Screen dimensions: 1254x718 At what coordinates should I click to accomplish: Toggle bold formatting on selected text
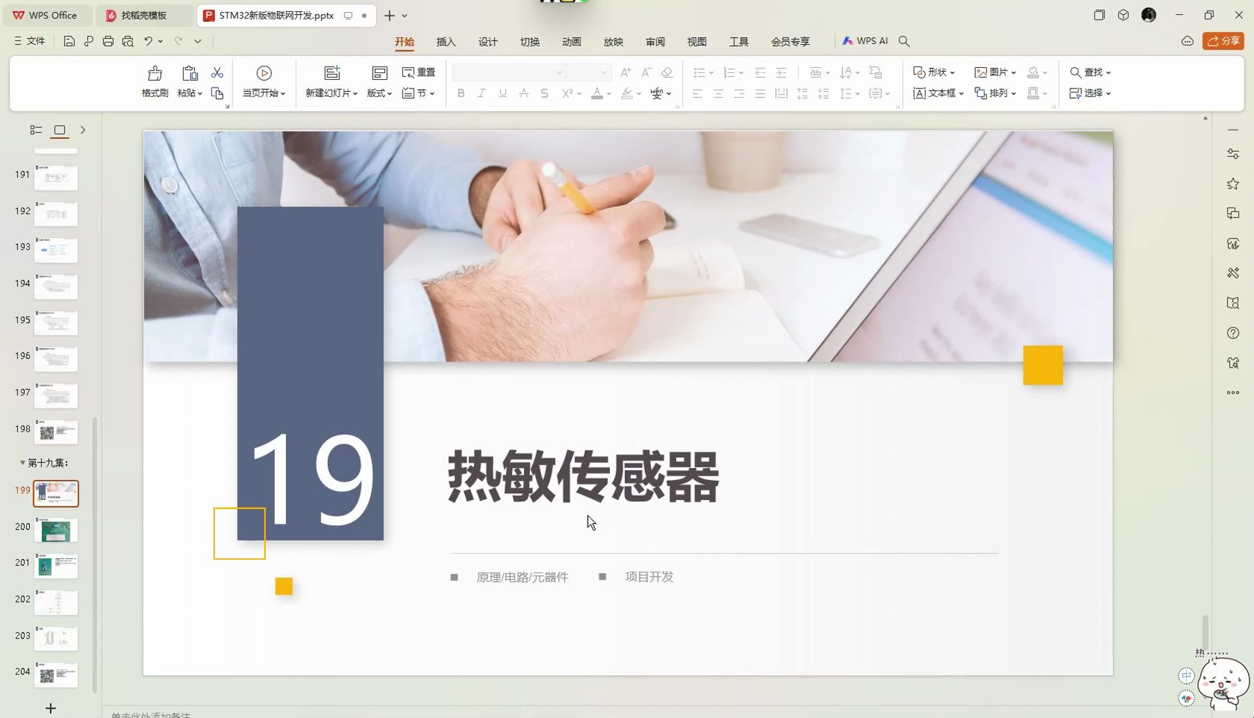[x=460, y=93]
